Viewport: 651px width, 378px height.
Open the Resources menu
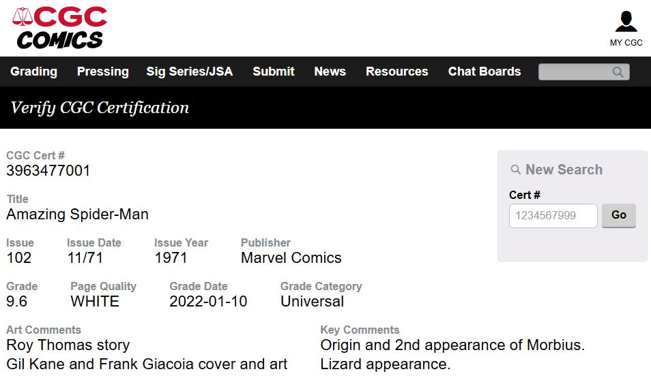[x=397, y=72]
